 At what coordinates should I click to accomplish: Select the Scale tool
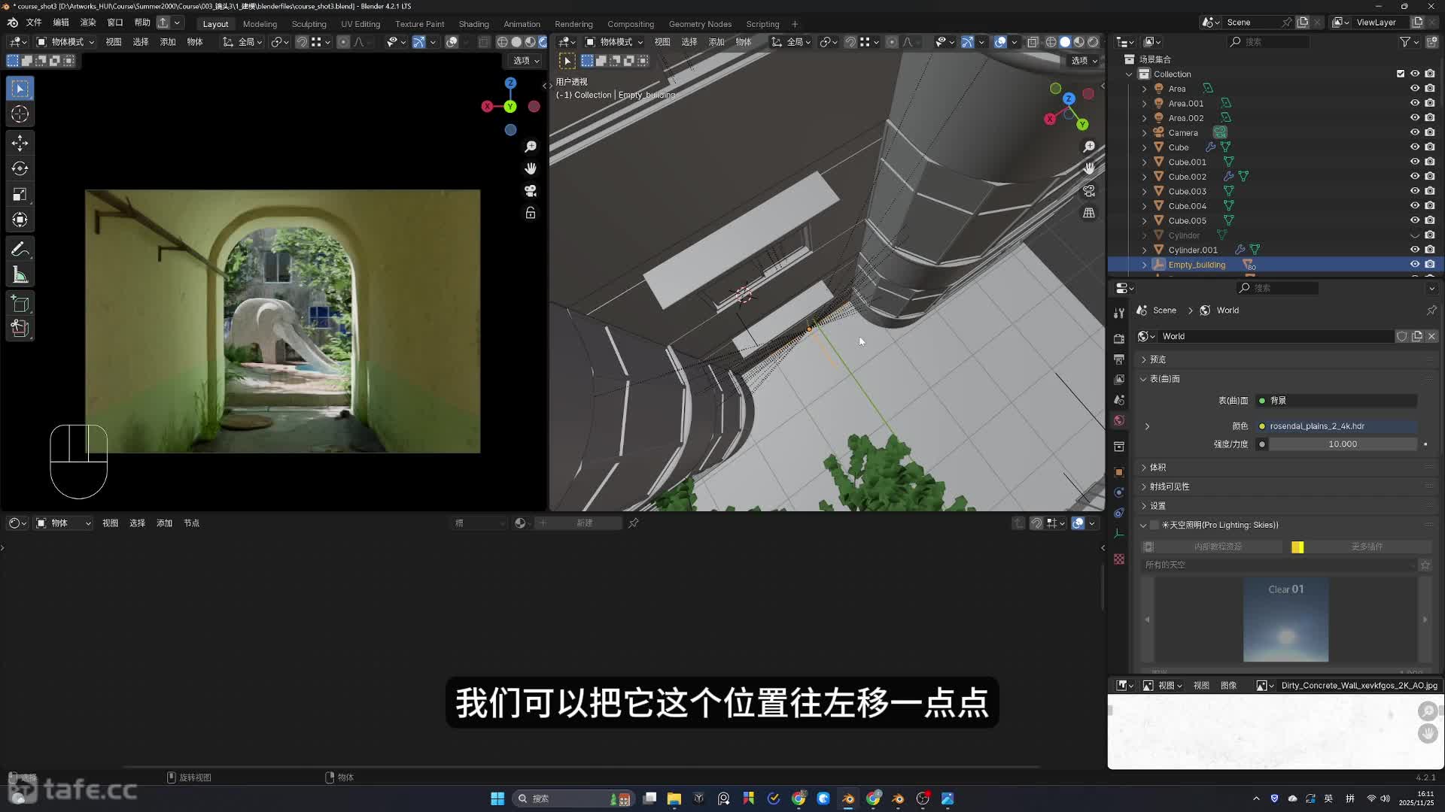(20, 195)
